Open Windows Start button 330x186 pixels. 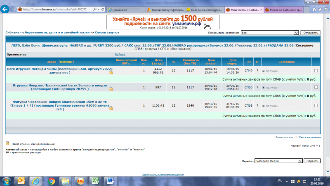[6, 181]
